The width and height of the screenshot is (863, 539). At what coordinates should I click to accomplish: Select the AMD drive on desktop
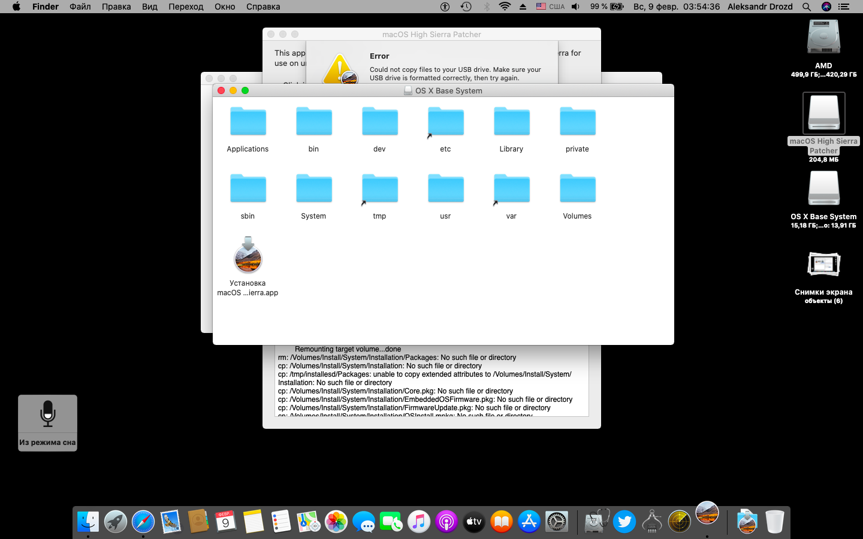pyautogui.click(x=823, y=38)
